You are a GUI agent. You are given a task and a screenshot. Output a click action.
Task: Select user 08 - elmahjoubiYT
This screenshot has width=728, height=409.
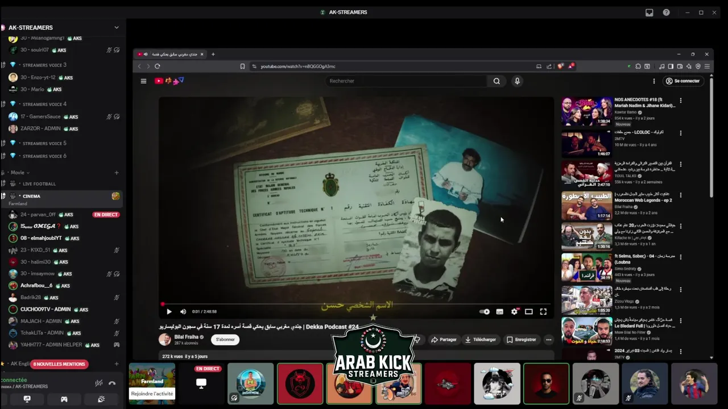pos(41,239)
